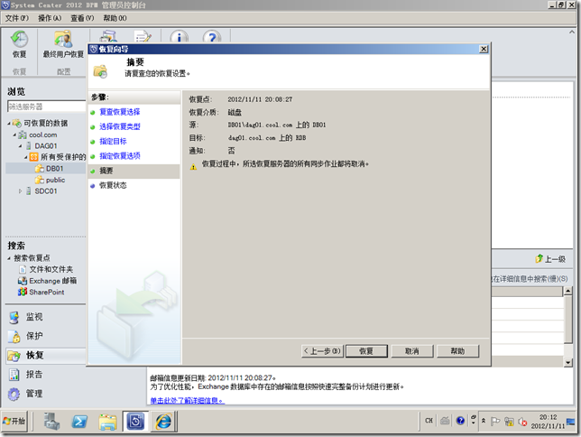Click the scroll down arrow in list
Image resolution: width=581 pixels, height=437 pixels.
(x=568, y=362)
